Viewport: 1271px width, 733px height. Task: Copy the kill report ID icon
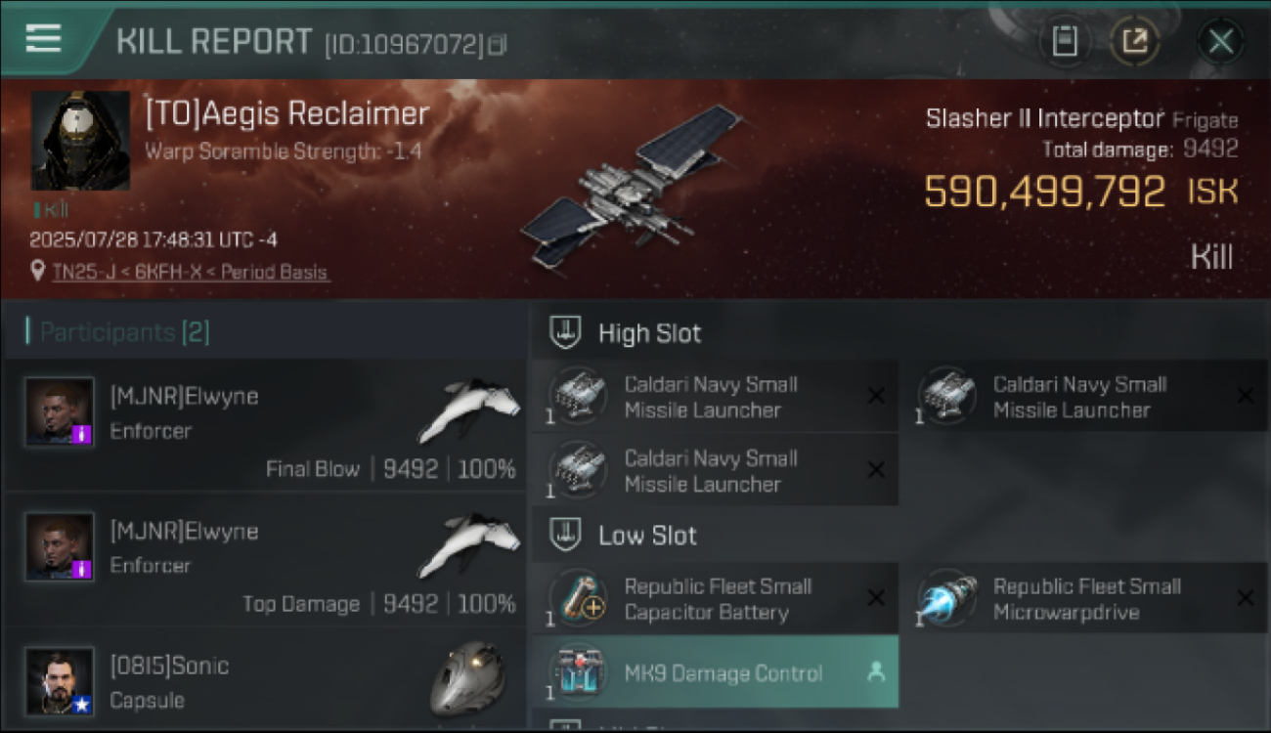498,44
